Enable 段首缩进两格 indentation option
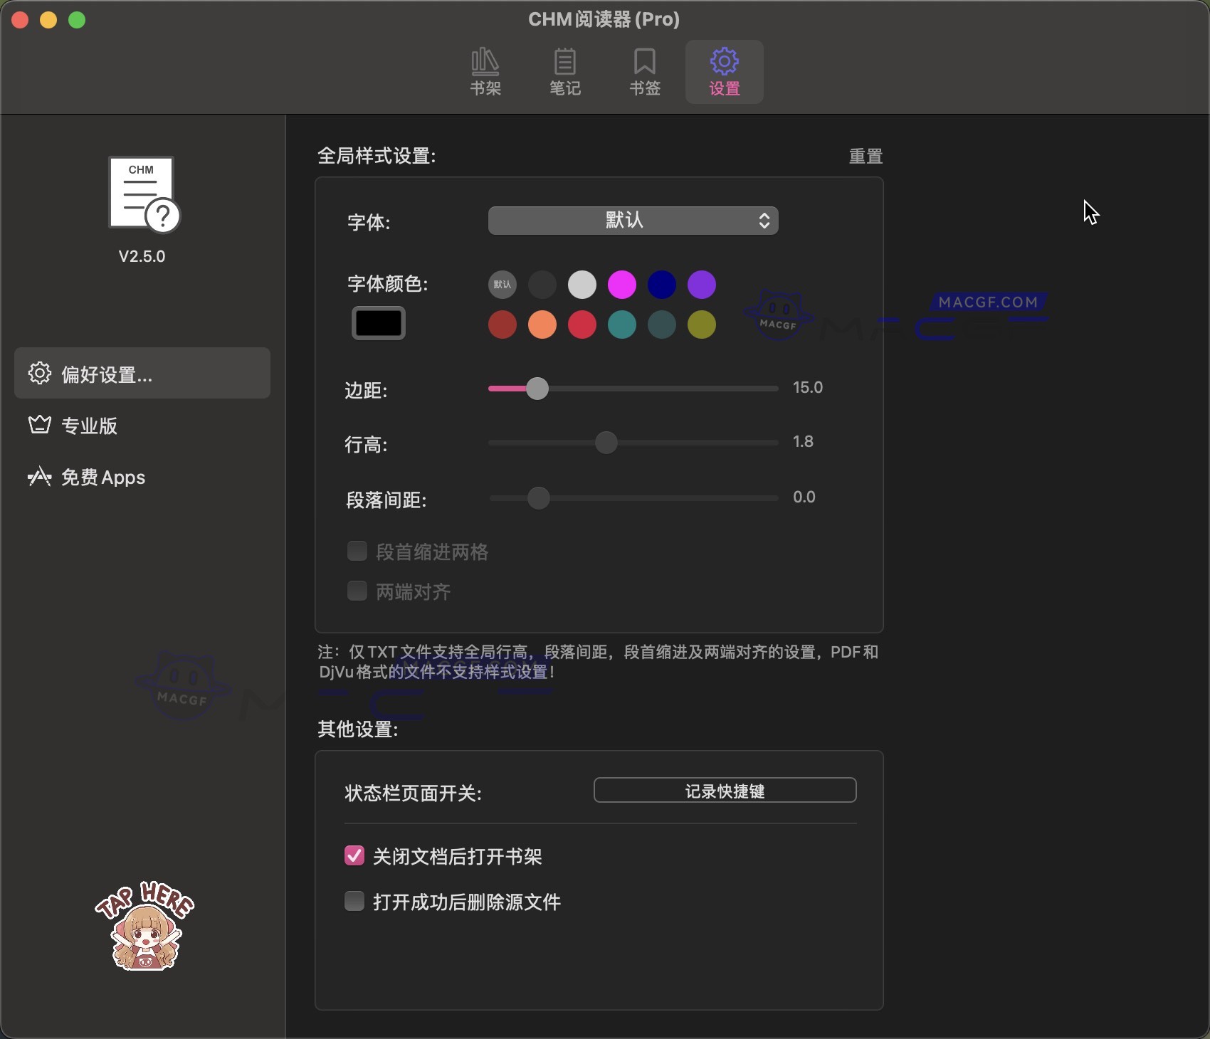Screen dimensions: 1210x1039 click(x=357, y=551)
